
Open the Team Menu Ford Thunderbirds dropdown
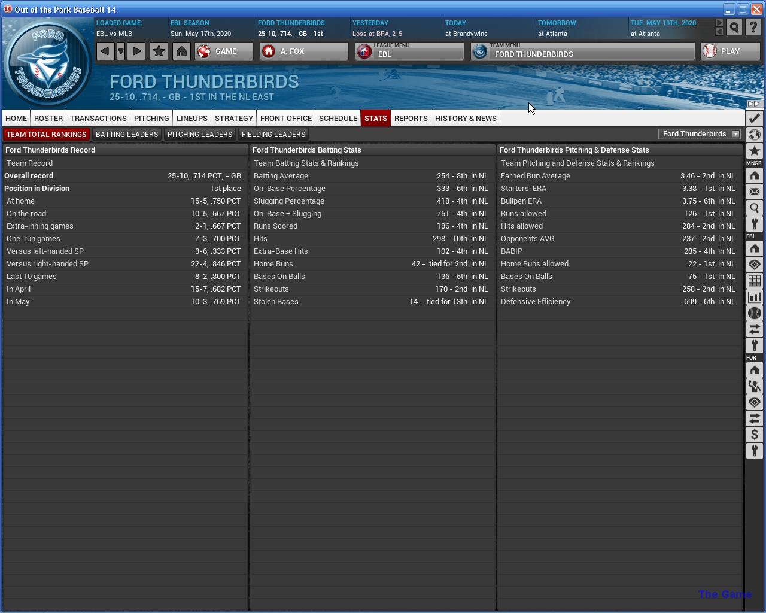coord(582,51)
